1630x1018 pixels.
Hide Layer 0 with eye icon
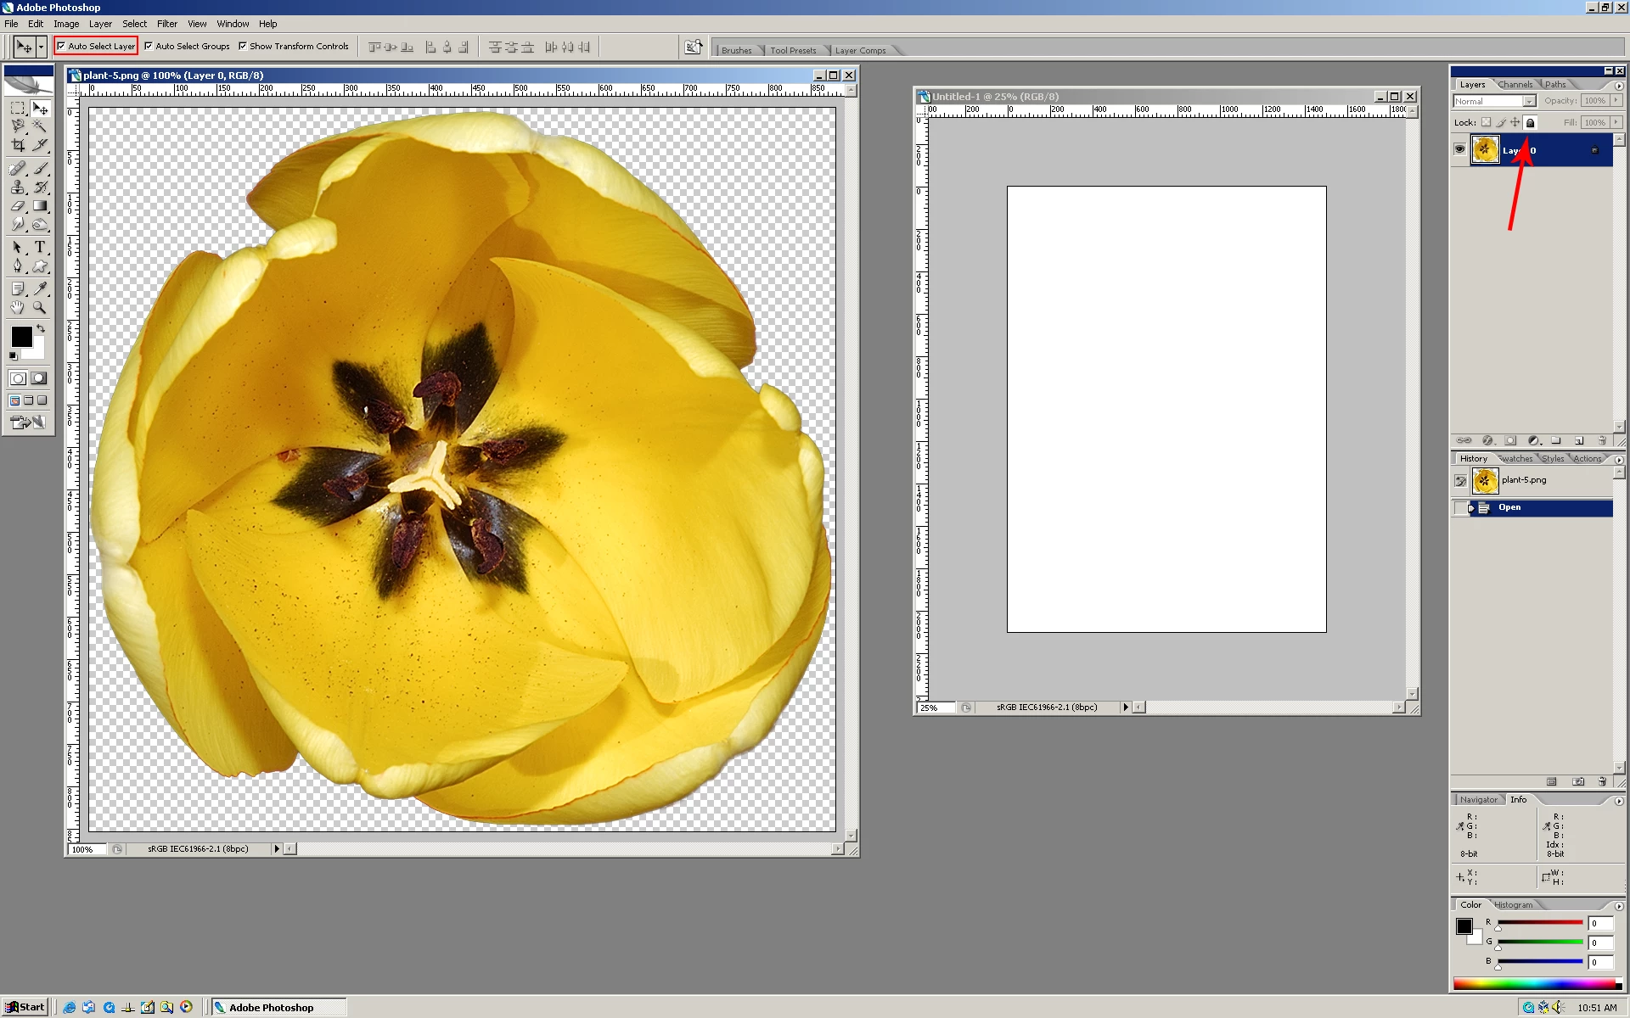pos(1459,150)
